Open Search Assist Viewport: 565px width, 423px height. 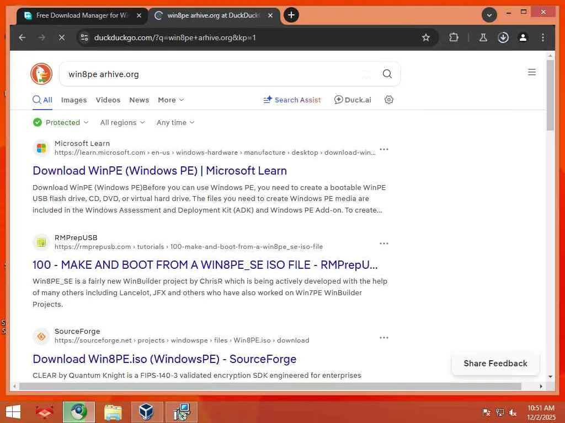292,100
